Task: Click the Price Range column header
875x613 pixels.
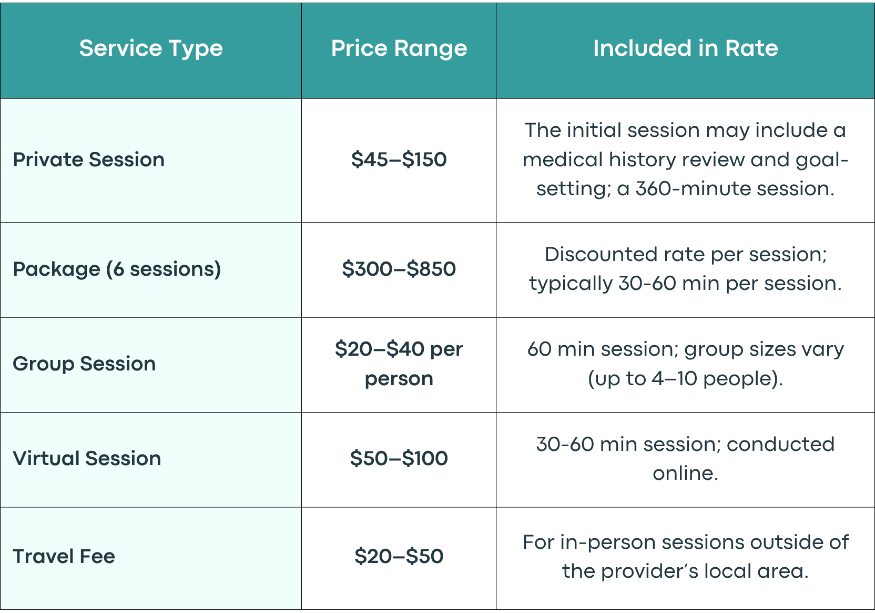Action: (x=399, y=48)
